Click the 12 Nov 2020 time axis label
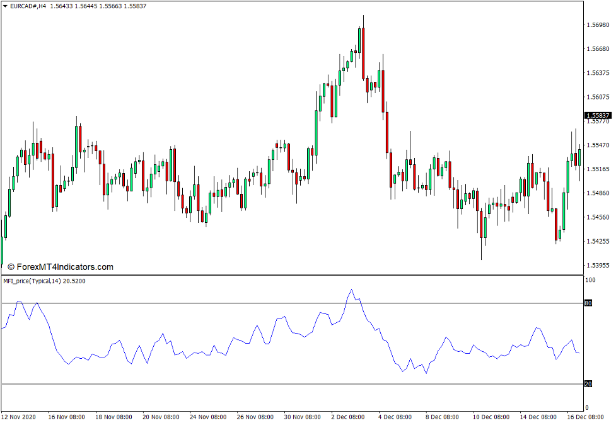The width and height of the screenshot is (616, 423). coord(19,416)
